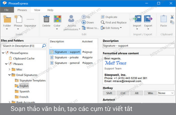Open the hotkey None dropdown

[x=166, y=93]
